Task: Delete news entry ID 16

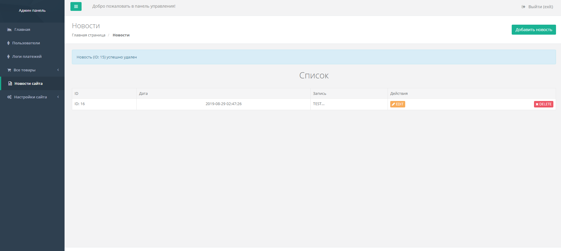Action: [543, 104]
